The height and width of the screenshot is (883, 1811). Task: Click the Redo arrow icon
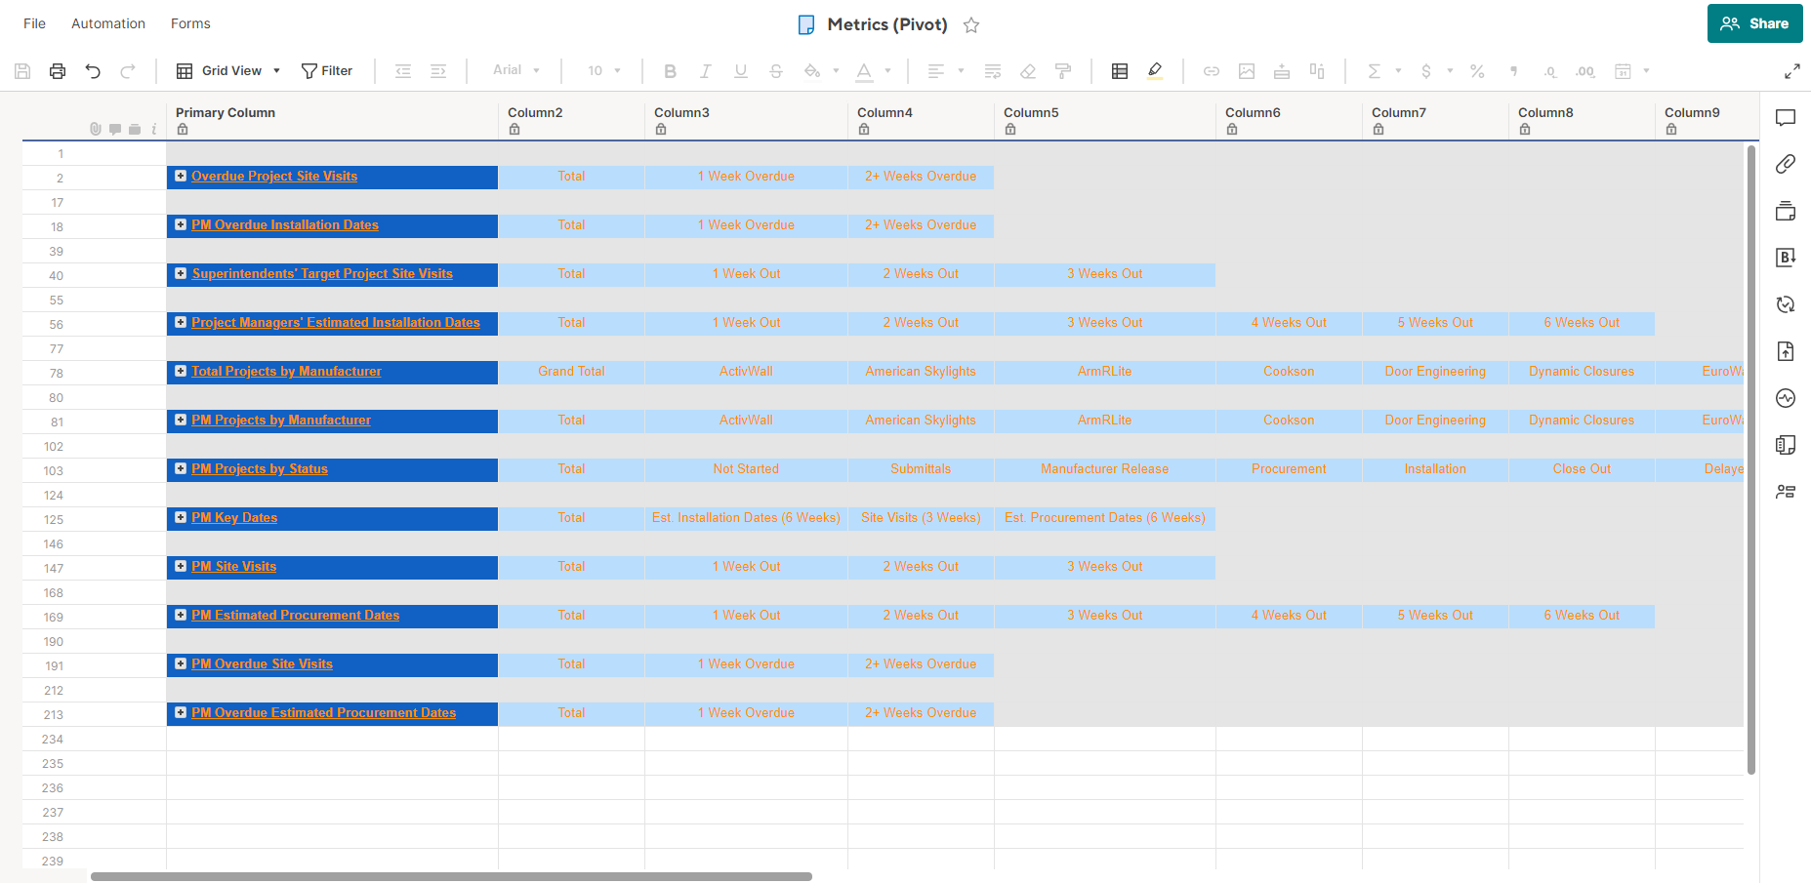pyautogui.click(x=128, y=71)
